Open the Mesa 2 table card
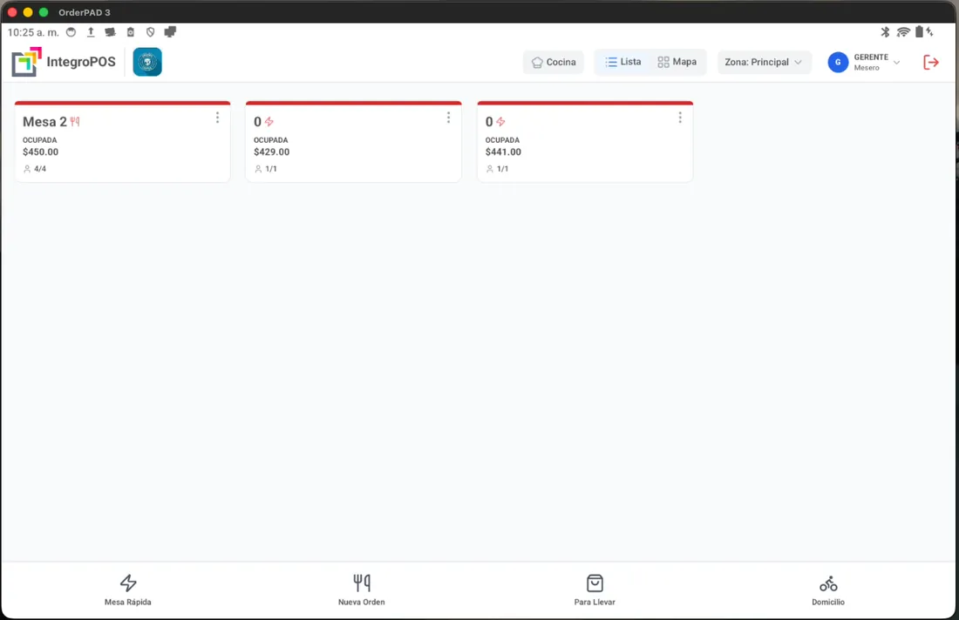 (122, 142)
